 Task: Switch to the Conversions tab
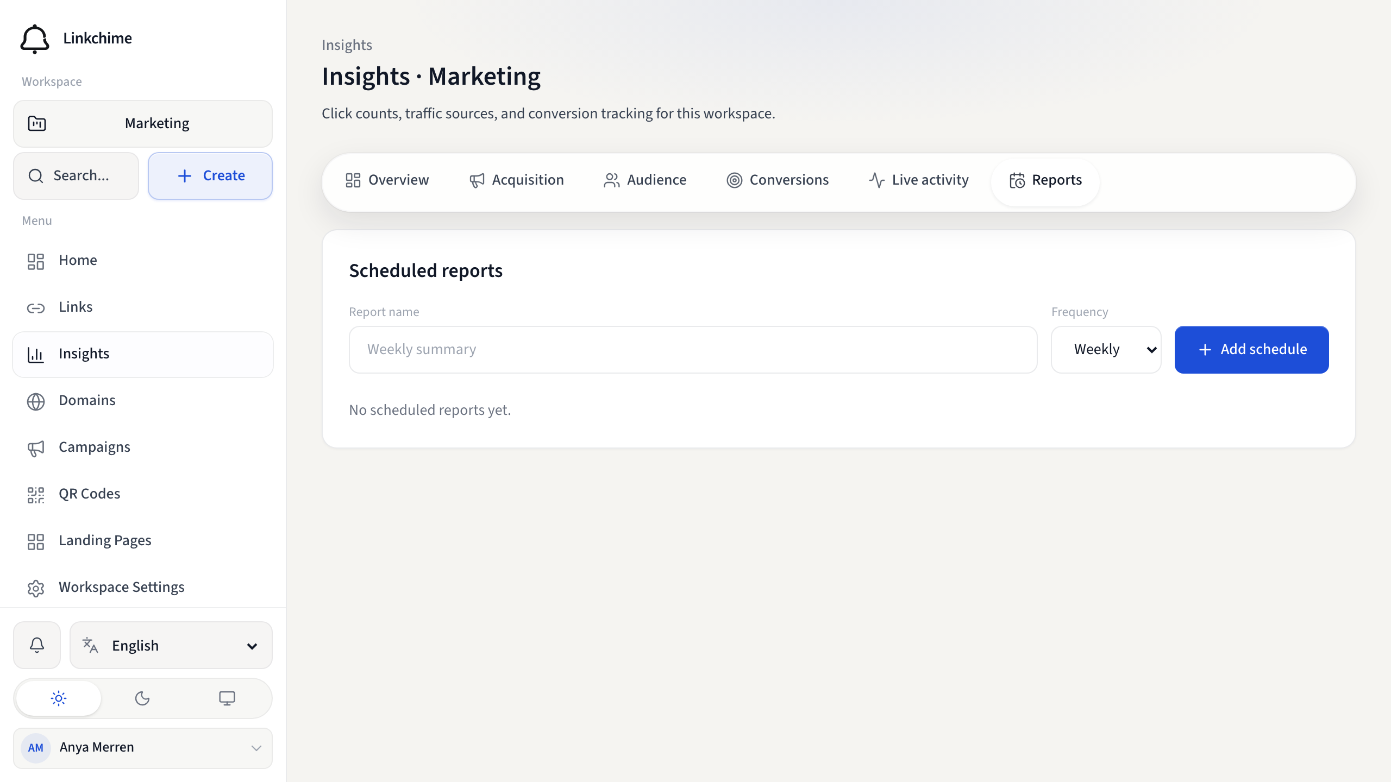click(778, 180)
